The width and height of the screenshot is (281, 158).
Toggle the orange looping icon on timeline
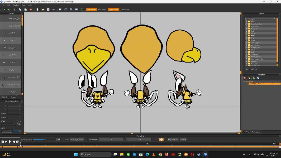(161, 140)
